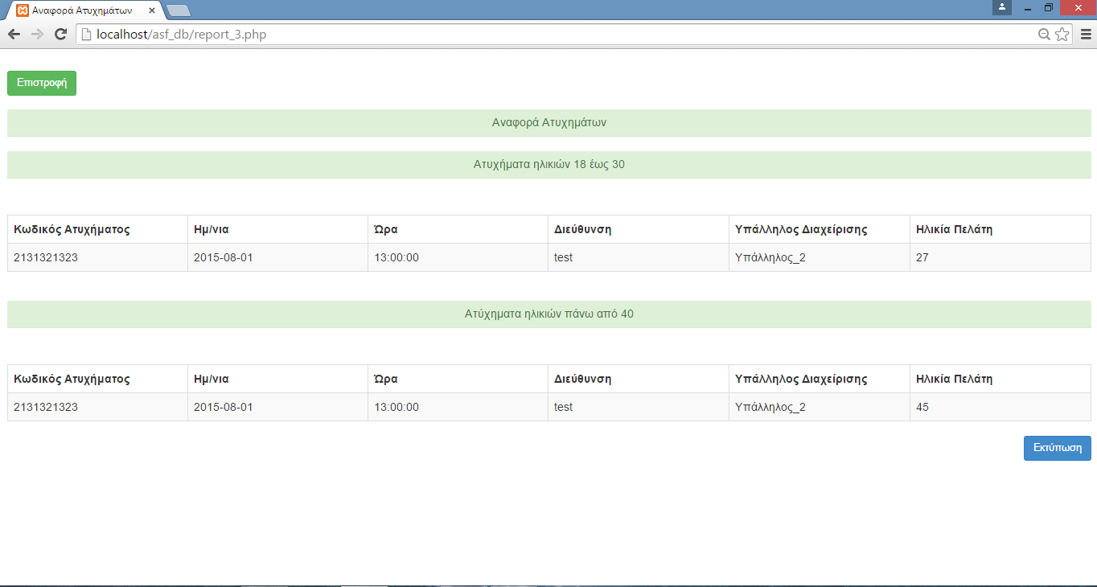The image size is (1097, 587).
Task: Select time 13:00:00 in the age 45 row
Action: tap(396, 407)
